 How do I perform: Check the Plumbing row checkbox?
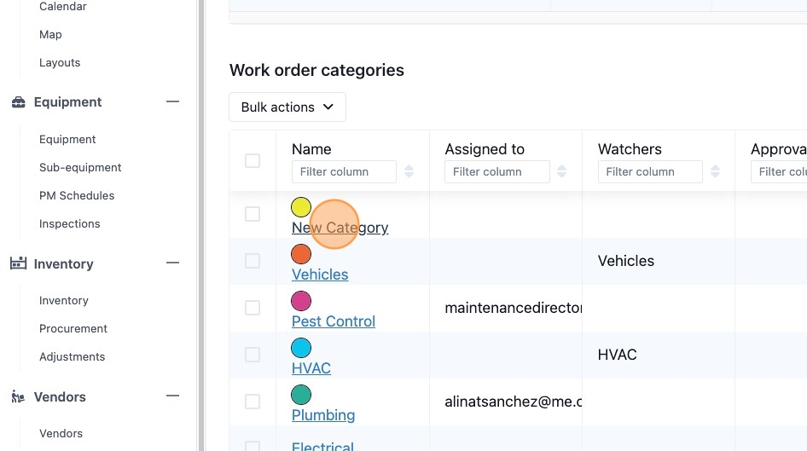(253, 401)
